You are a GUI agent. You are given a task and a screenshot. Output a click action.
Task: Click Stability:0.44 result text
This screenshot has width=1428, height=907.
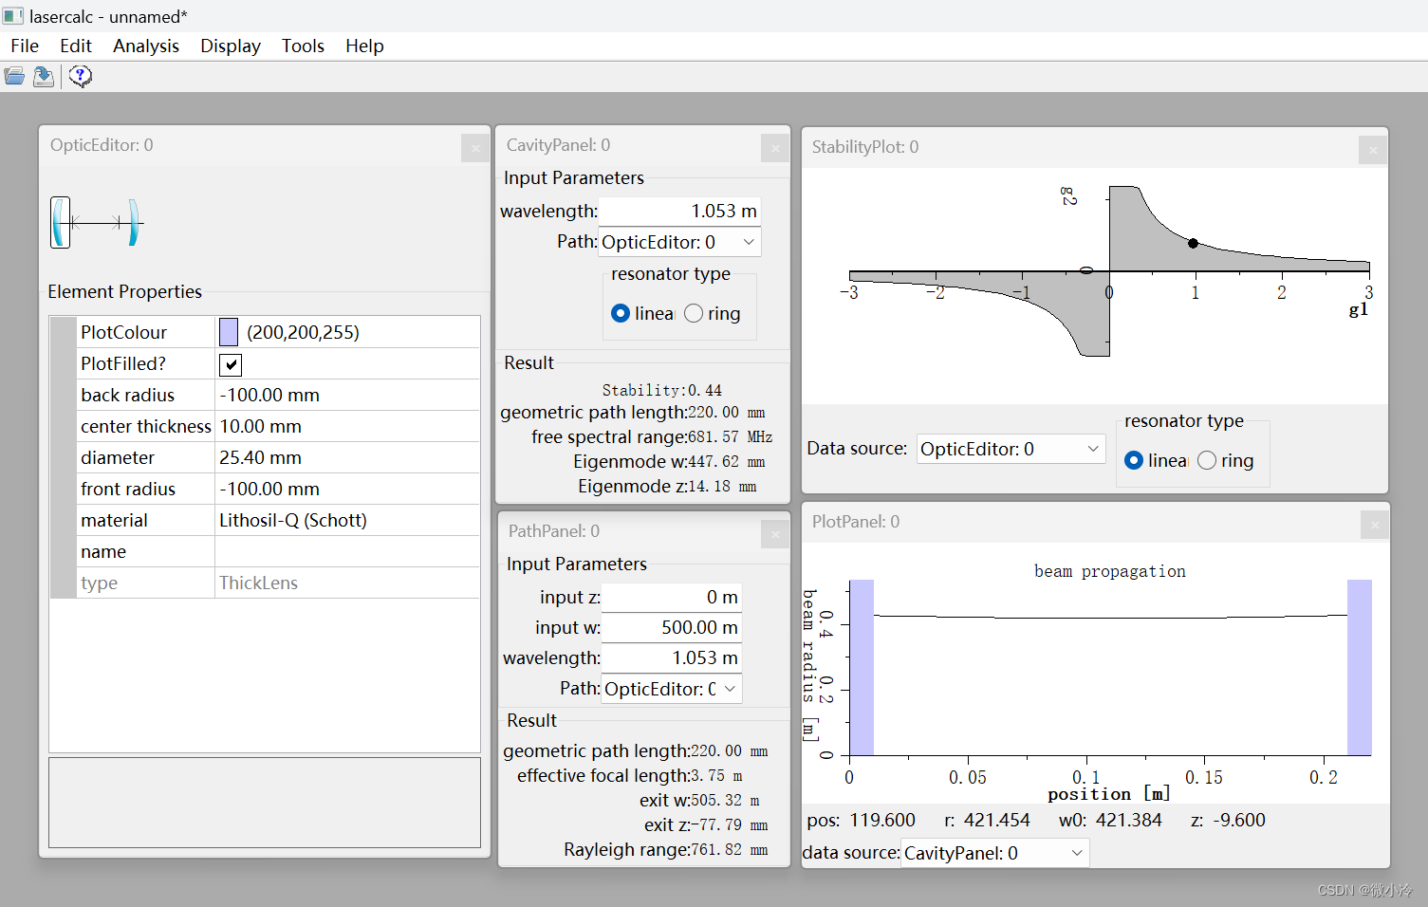[661, 390]
